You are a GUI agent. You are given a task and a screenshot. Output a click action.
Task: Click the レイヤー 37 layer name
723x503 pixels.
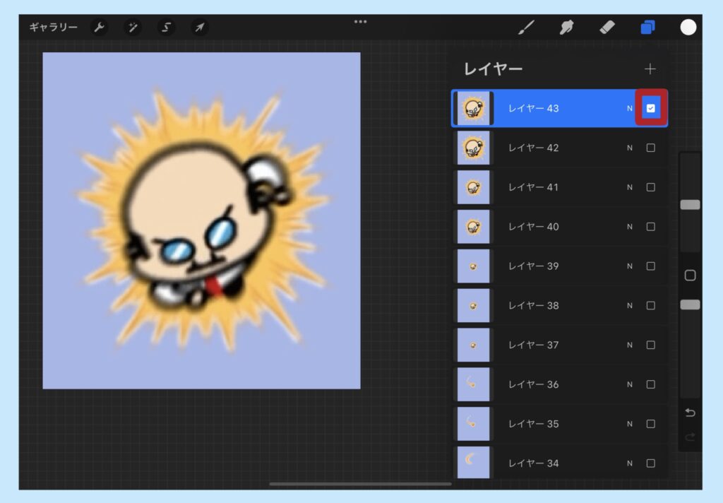coord(534,345)
